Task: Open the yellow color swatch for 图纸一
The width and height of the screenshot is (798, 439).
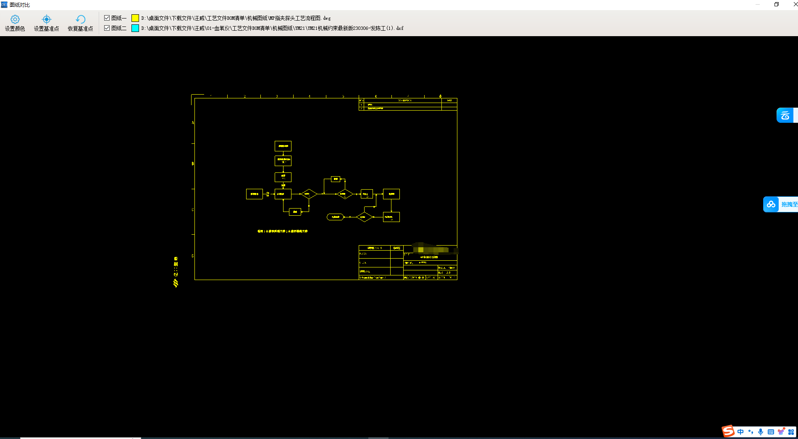Action: tap(135, 18)
